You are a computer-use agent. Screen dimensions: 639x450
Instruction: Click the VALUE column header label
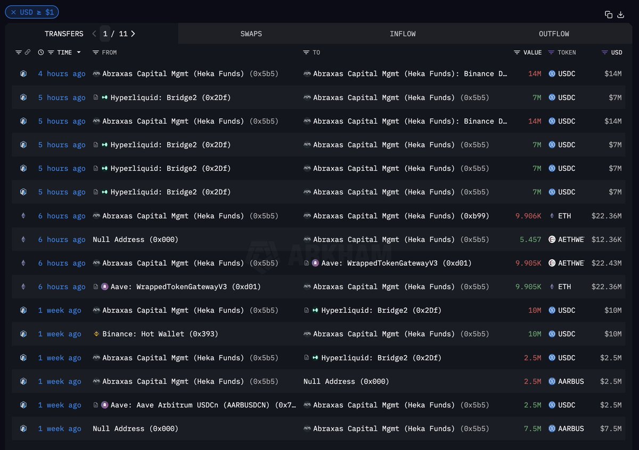tap(532, 52)
